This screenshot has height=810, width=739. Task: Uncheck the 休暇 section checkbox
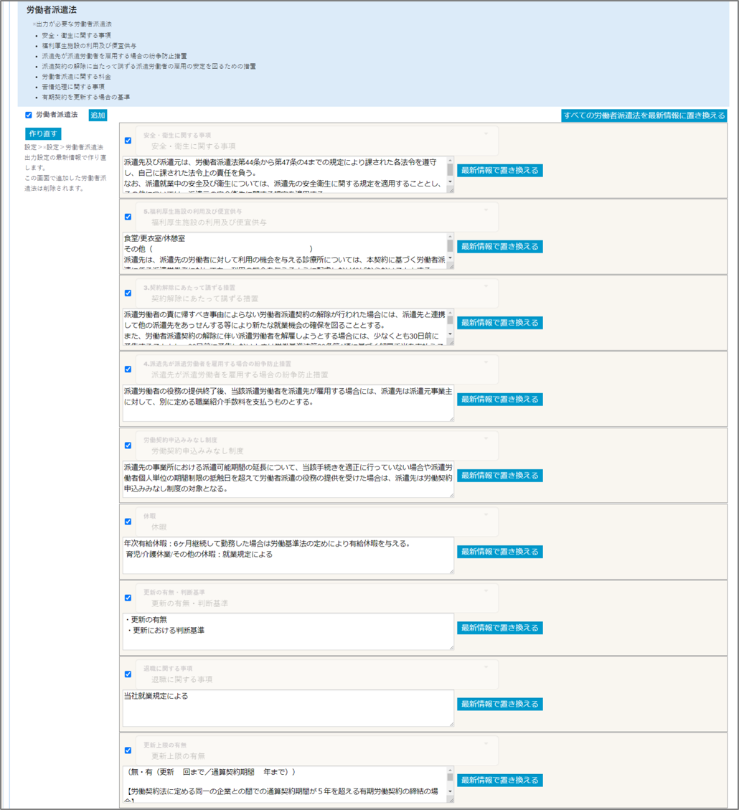[x=128, y=522]
